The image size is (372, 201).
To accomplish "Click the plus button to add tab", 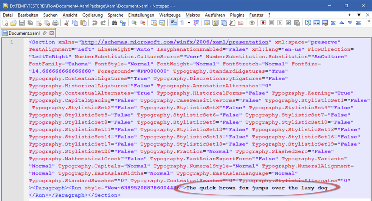I will coord(349,15).
